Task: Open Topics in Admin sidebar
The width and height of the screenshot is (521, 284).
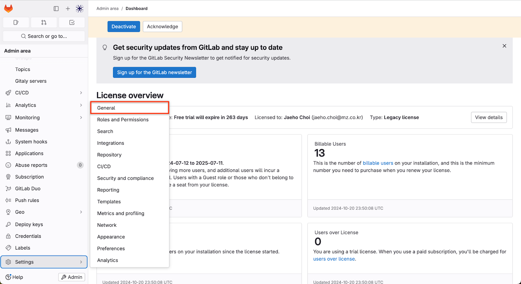Action: [22, 69]
